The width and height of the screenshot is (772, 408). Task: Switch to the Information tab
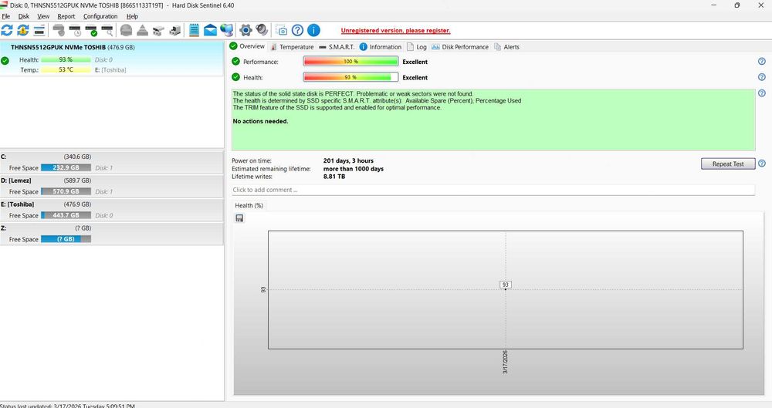[x=380, y=47]
